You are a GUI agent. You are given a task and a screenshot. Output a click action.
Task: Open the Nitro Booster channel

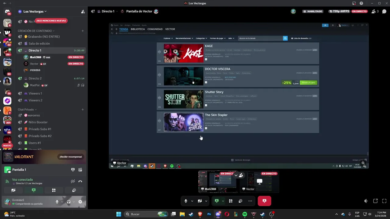pyautogui.click(x=51, y=122)
